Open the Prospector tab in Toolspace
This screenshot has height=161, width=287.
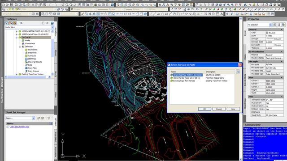[56, 32]
